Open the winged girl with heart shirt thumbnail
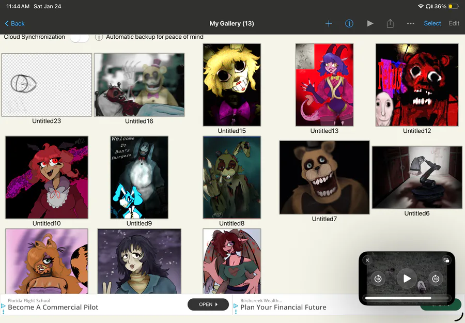Image resolution: width=465 pixels, height=323 pixels. click(232, 261)
